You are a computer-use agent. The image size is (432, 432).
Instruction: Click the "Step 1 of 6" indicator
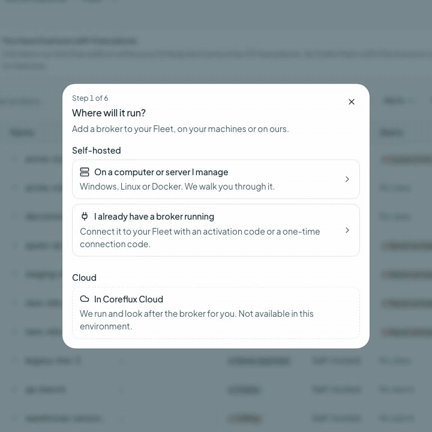click(x=90, y=98)
